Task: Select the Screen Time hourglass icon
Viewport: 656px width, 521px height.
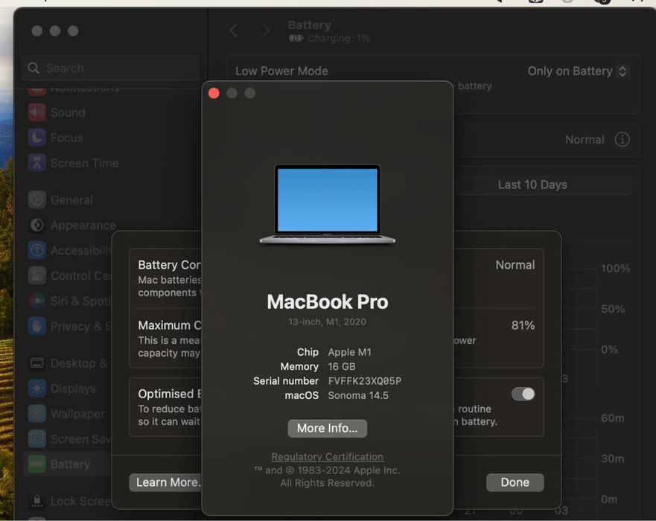Action: pos(36,163)
